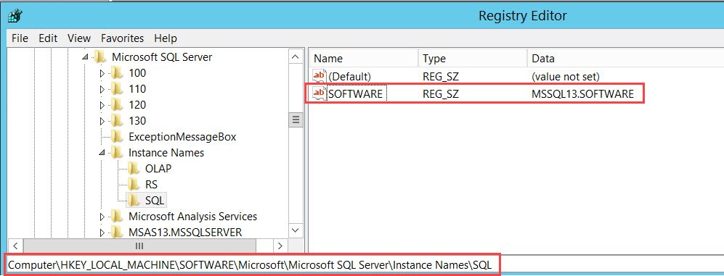Expand the 100 key node
Viewport: 724px width, 276px height.
pyautogui.click(x=102, y=73)
